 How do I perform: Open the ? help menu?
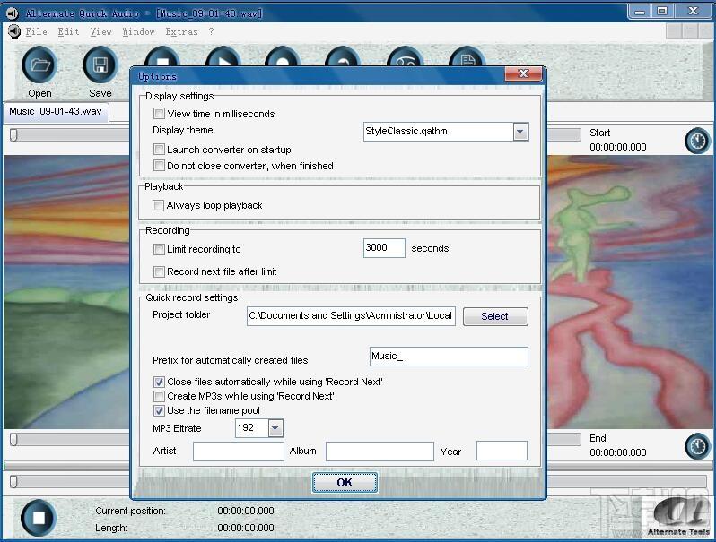[x=211, y=31]
